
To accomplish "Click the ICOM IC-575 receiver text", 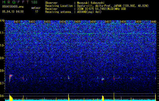I will 101,9.
